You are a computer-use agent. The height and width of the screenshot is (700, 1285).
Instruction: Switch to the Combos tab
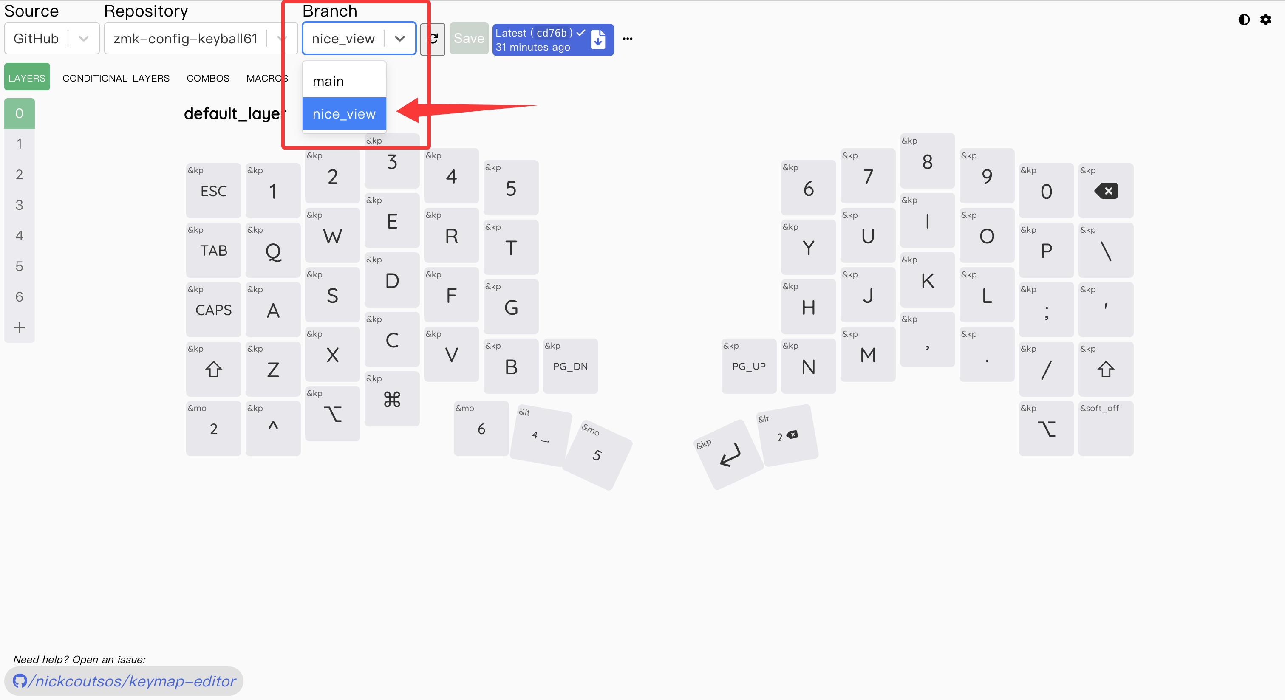(x=207, y=78)
